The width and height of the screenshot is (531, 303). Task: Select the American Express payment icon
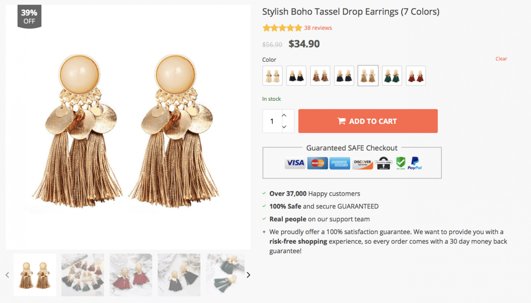[340, 163]
